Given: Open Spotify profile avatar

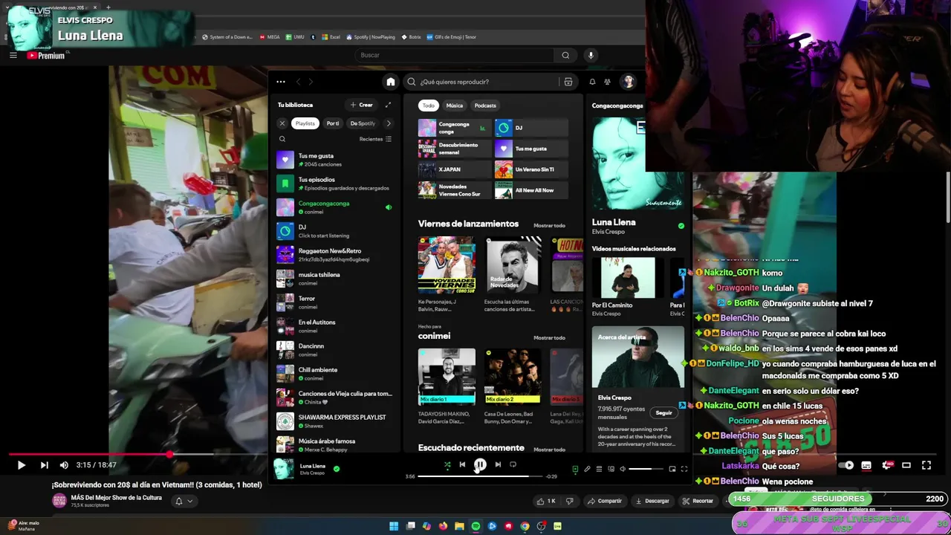Looking at the screenshot, I should (x=628, y=82).
